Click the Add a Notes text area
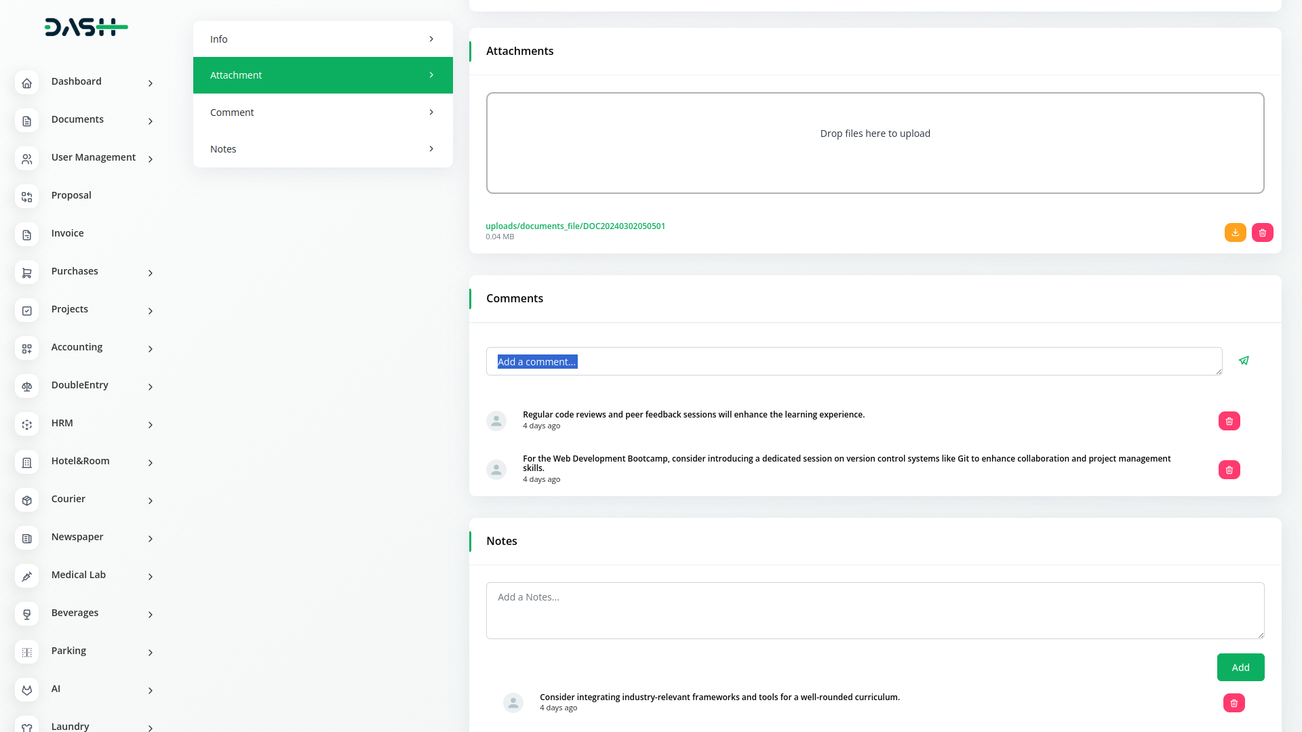This screenshot has width=1302, height=732. pos(875,610)
